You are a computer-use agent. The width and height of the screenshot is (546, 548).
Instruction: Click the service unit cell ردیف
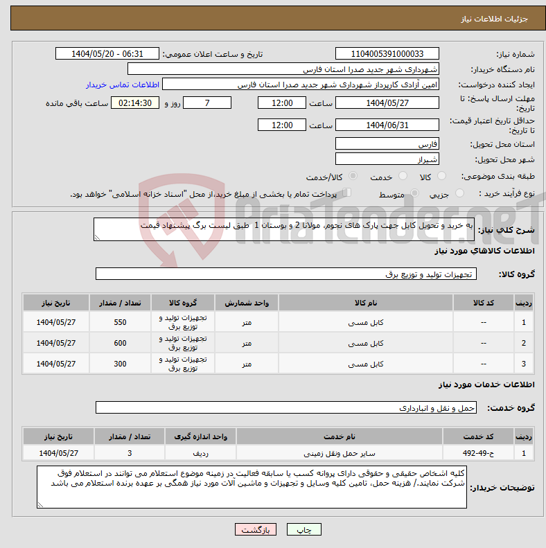(200, 453)
